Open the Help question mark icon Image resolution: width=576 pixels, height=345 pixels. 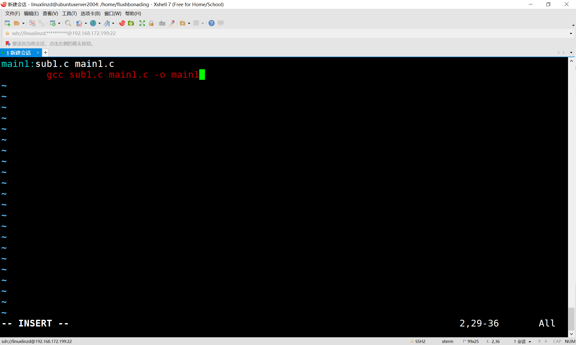point(211,23)
